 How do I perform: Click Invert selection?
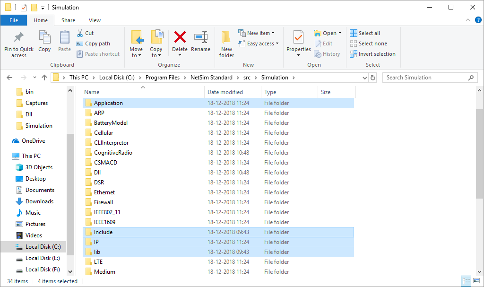point(372,53)
